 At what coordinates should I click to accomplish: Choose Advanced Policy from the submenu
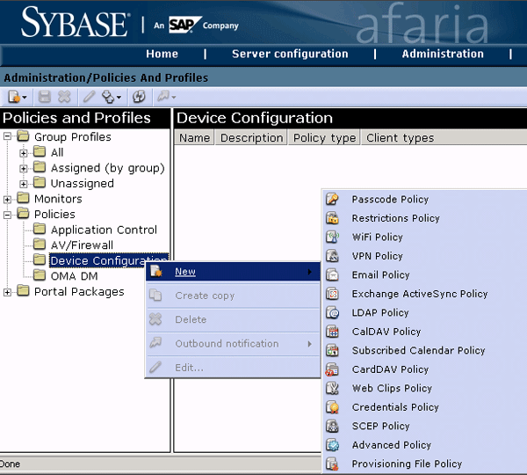pos(392,445)
